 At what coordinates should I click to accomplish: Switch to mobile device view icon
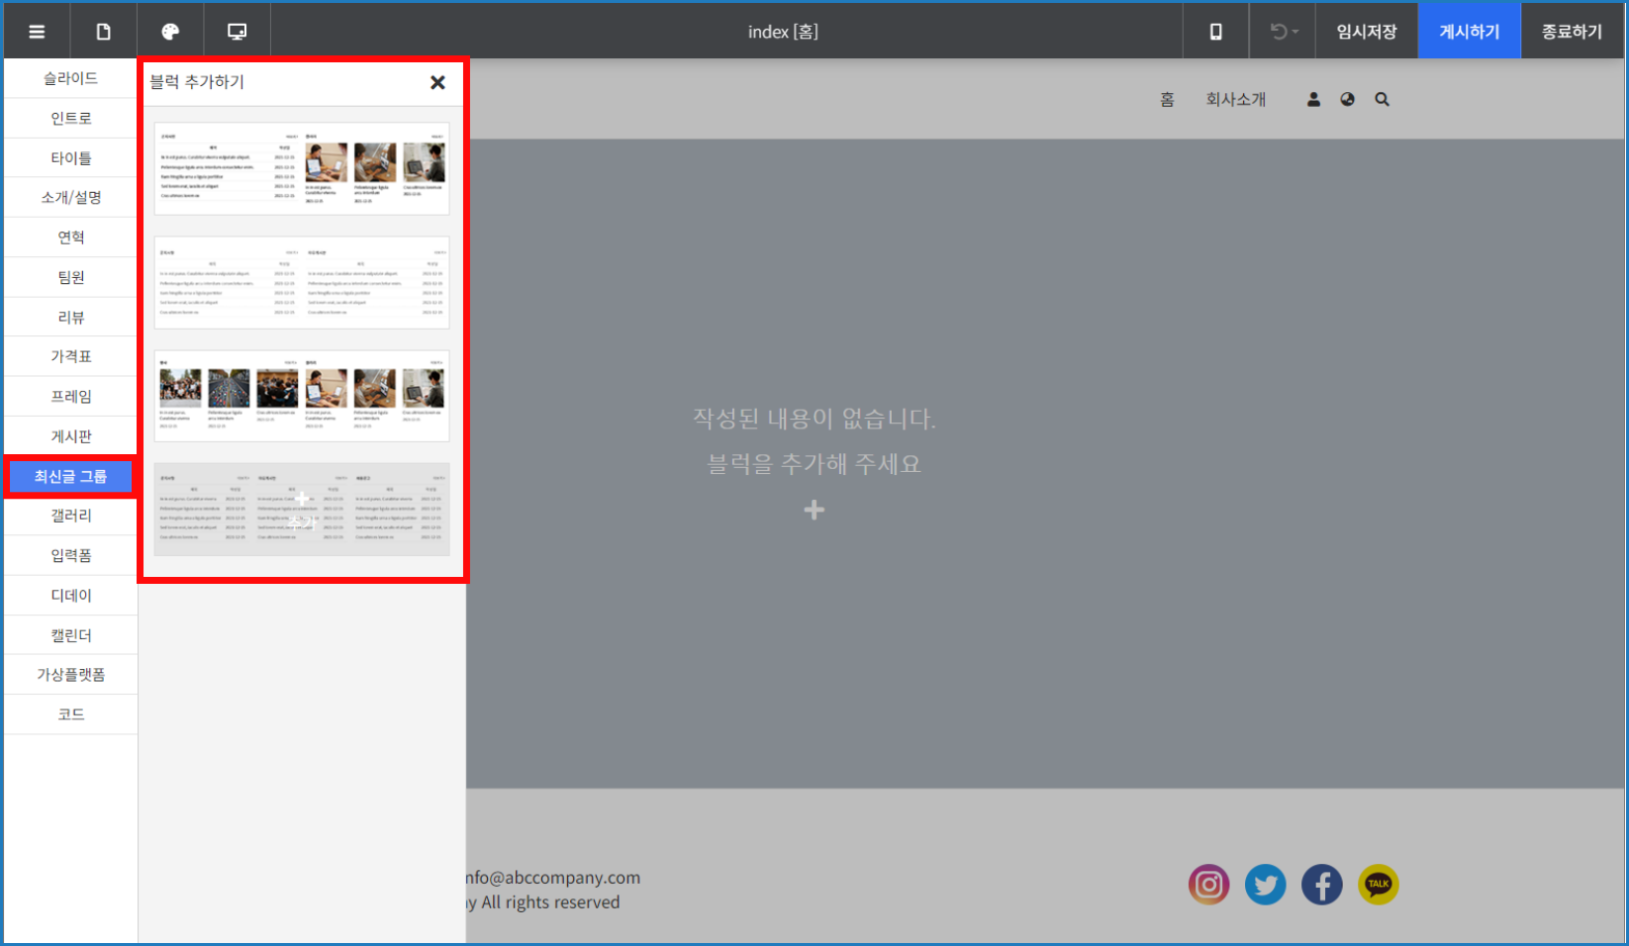1215,32
